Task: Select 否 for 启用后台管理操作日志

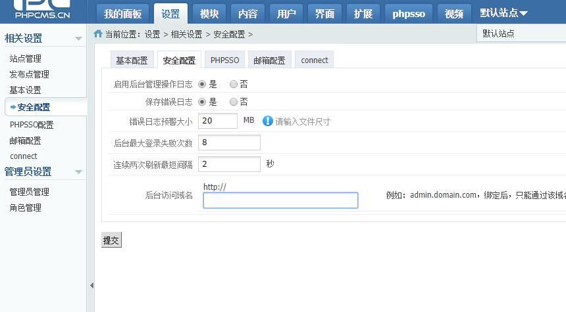Action: coord(234,84)
